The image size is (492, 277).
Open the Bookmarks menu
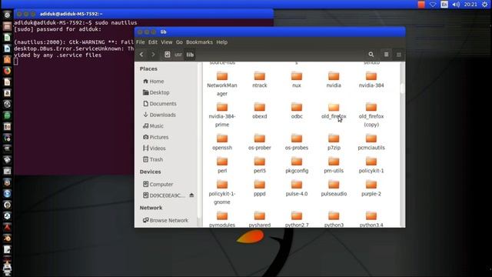point(199,42)
